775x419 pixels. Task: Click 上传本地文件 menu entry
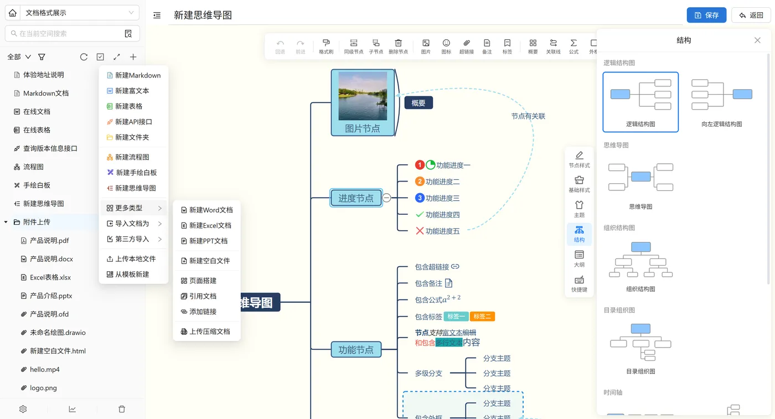click(x=133, y=259)
